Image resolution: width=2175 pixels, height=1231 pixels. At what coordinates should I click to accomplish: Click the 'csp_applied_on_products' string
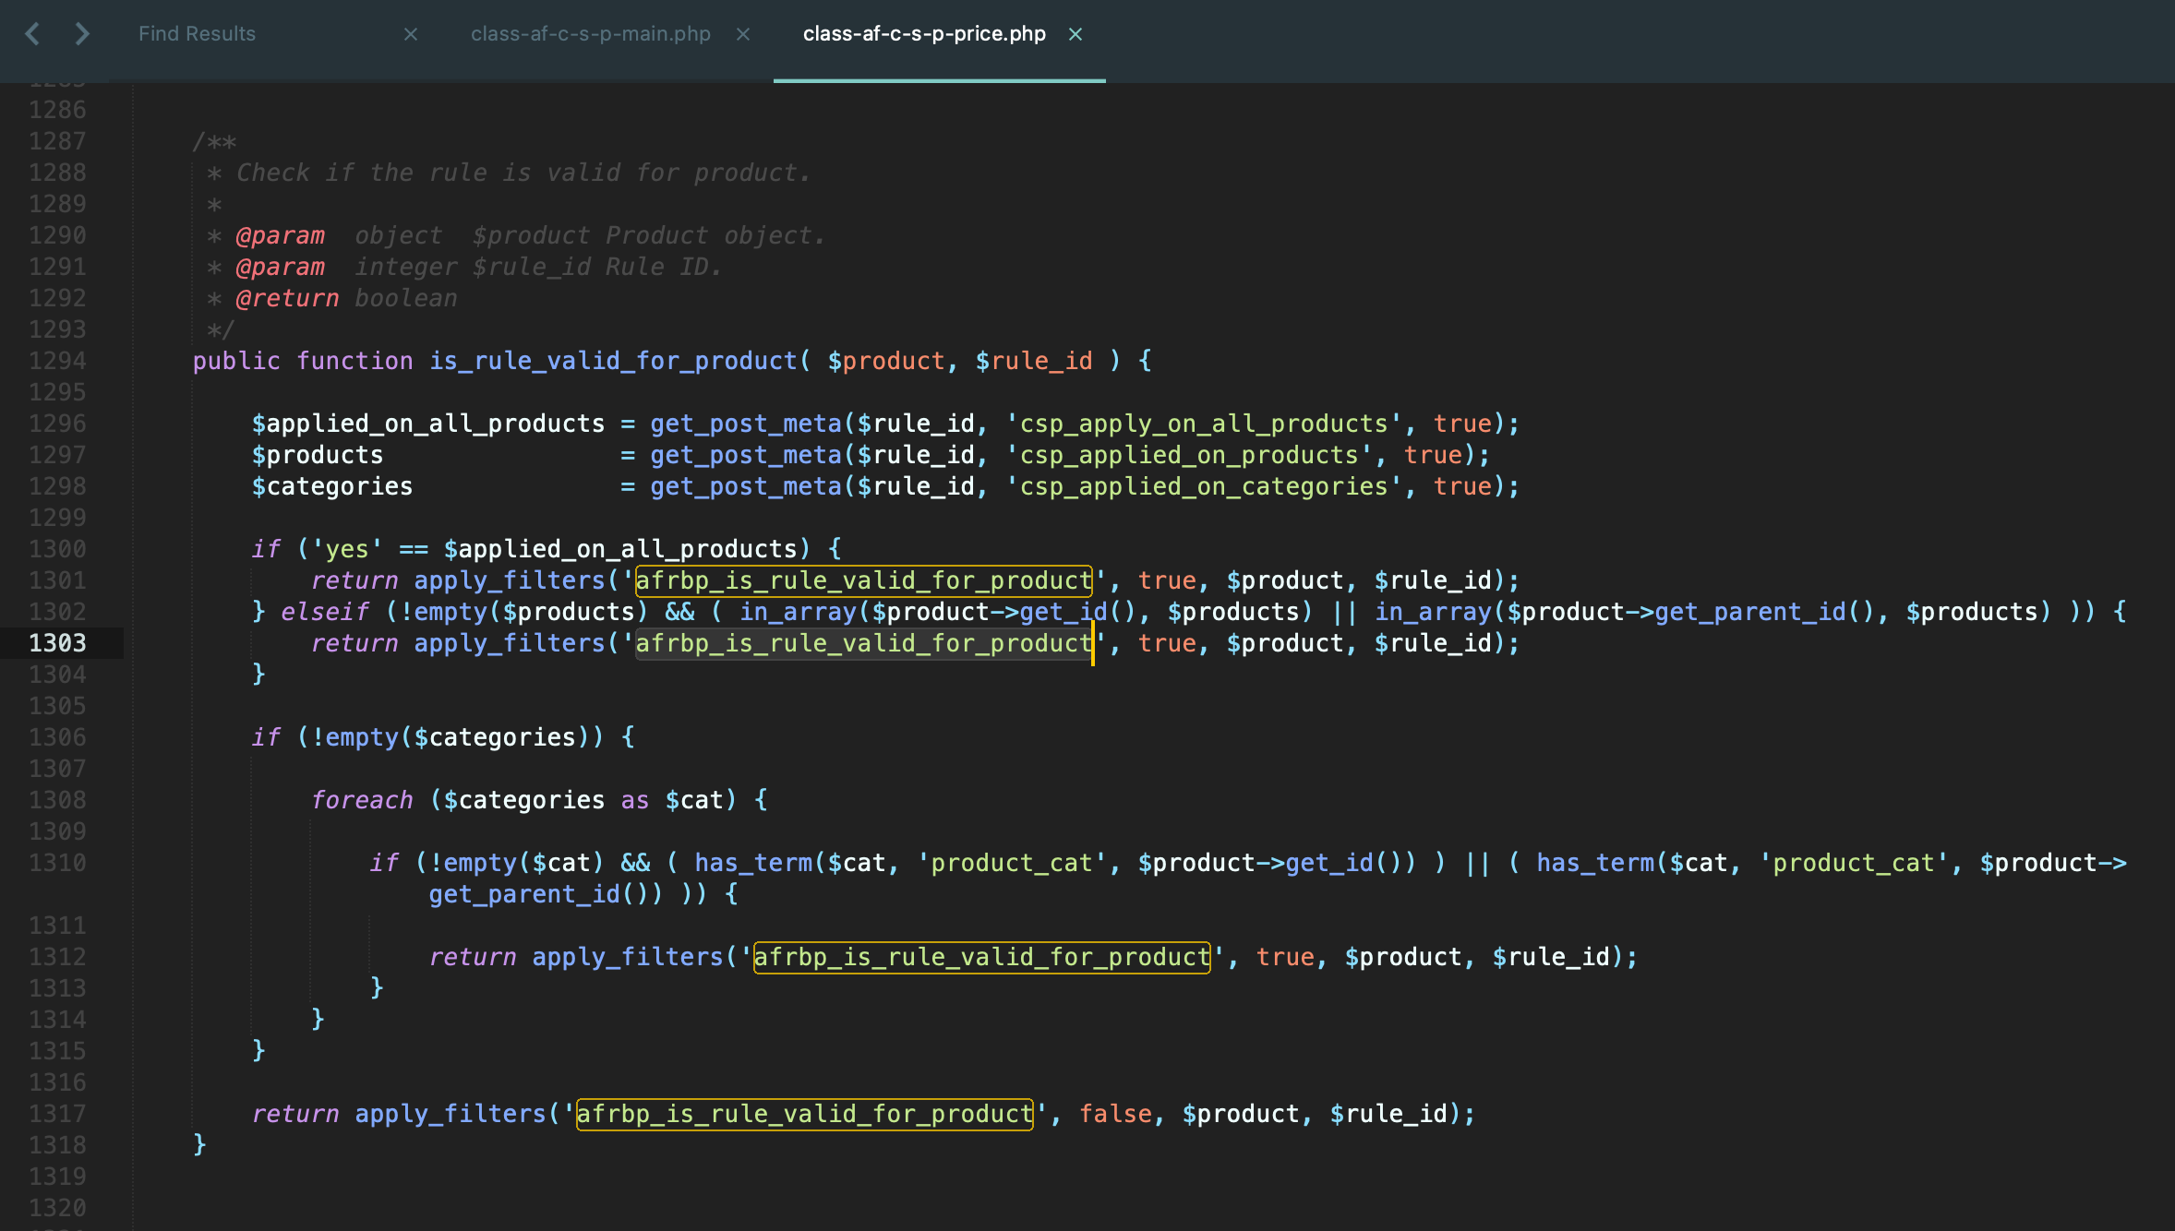tap(1189, 455)
